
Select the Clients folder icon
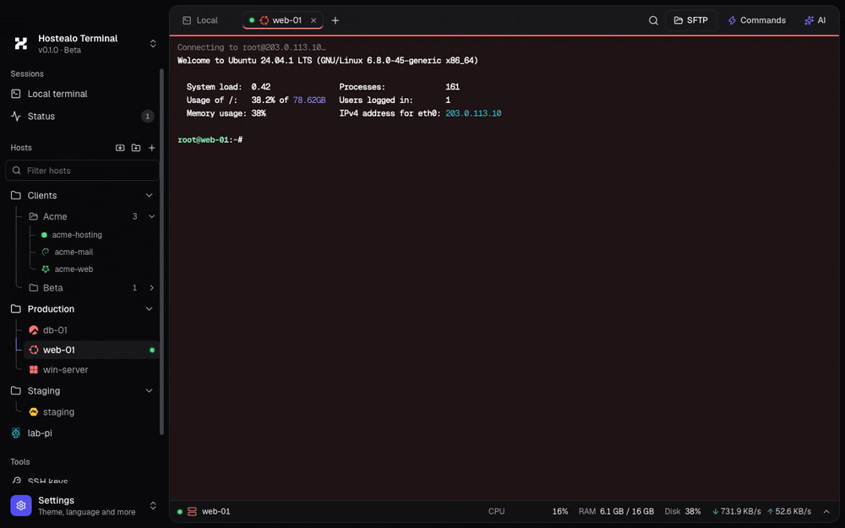coord(16,196)
